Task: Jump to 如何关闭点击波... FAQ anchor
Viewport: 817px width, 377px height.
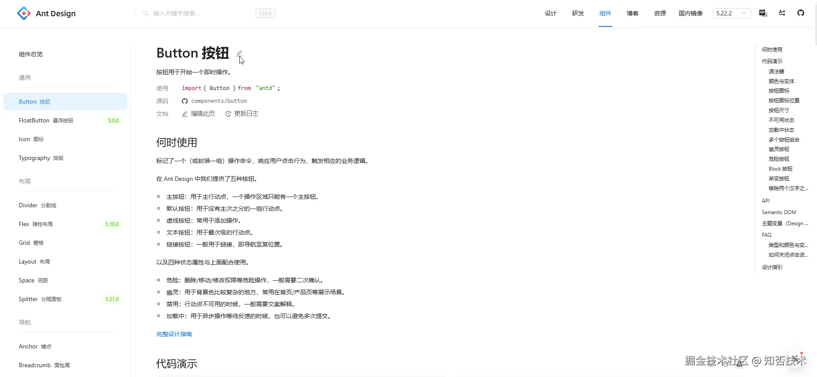Action: pyautogui.click(x=788, y=255)
